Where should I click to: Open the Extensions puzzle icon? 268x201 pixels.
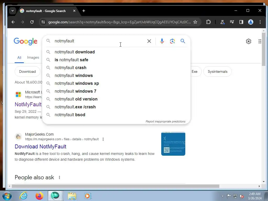coord(208,22)
